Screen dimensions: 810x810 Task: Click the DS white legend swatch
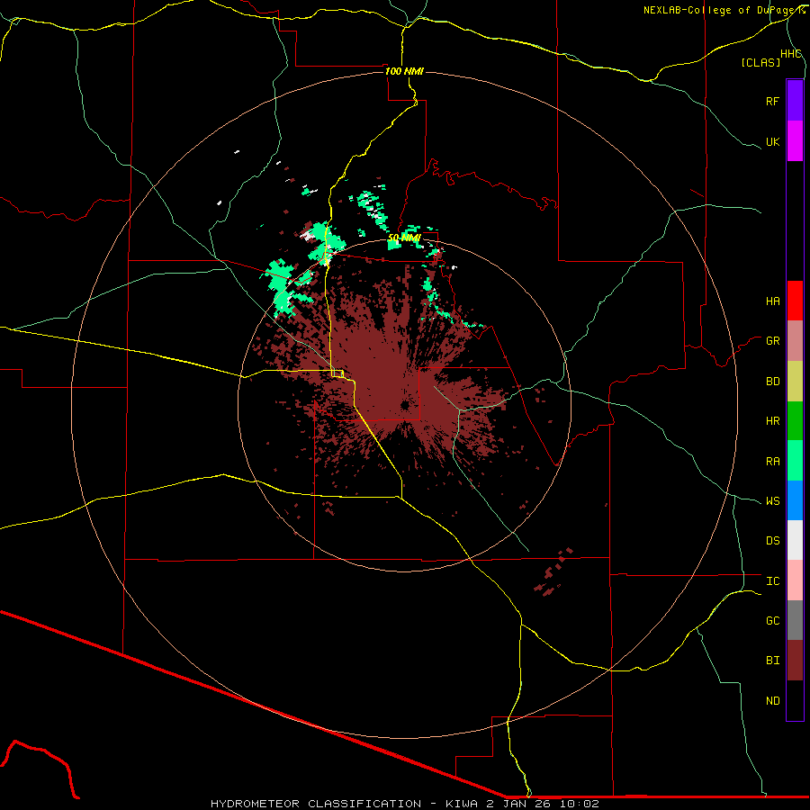pyautogui.click(x=795, y=540)
